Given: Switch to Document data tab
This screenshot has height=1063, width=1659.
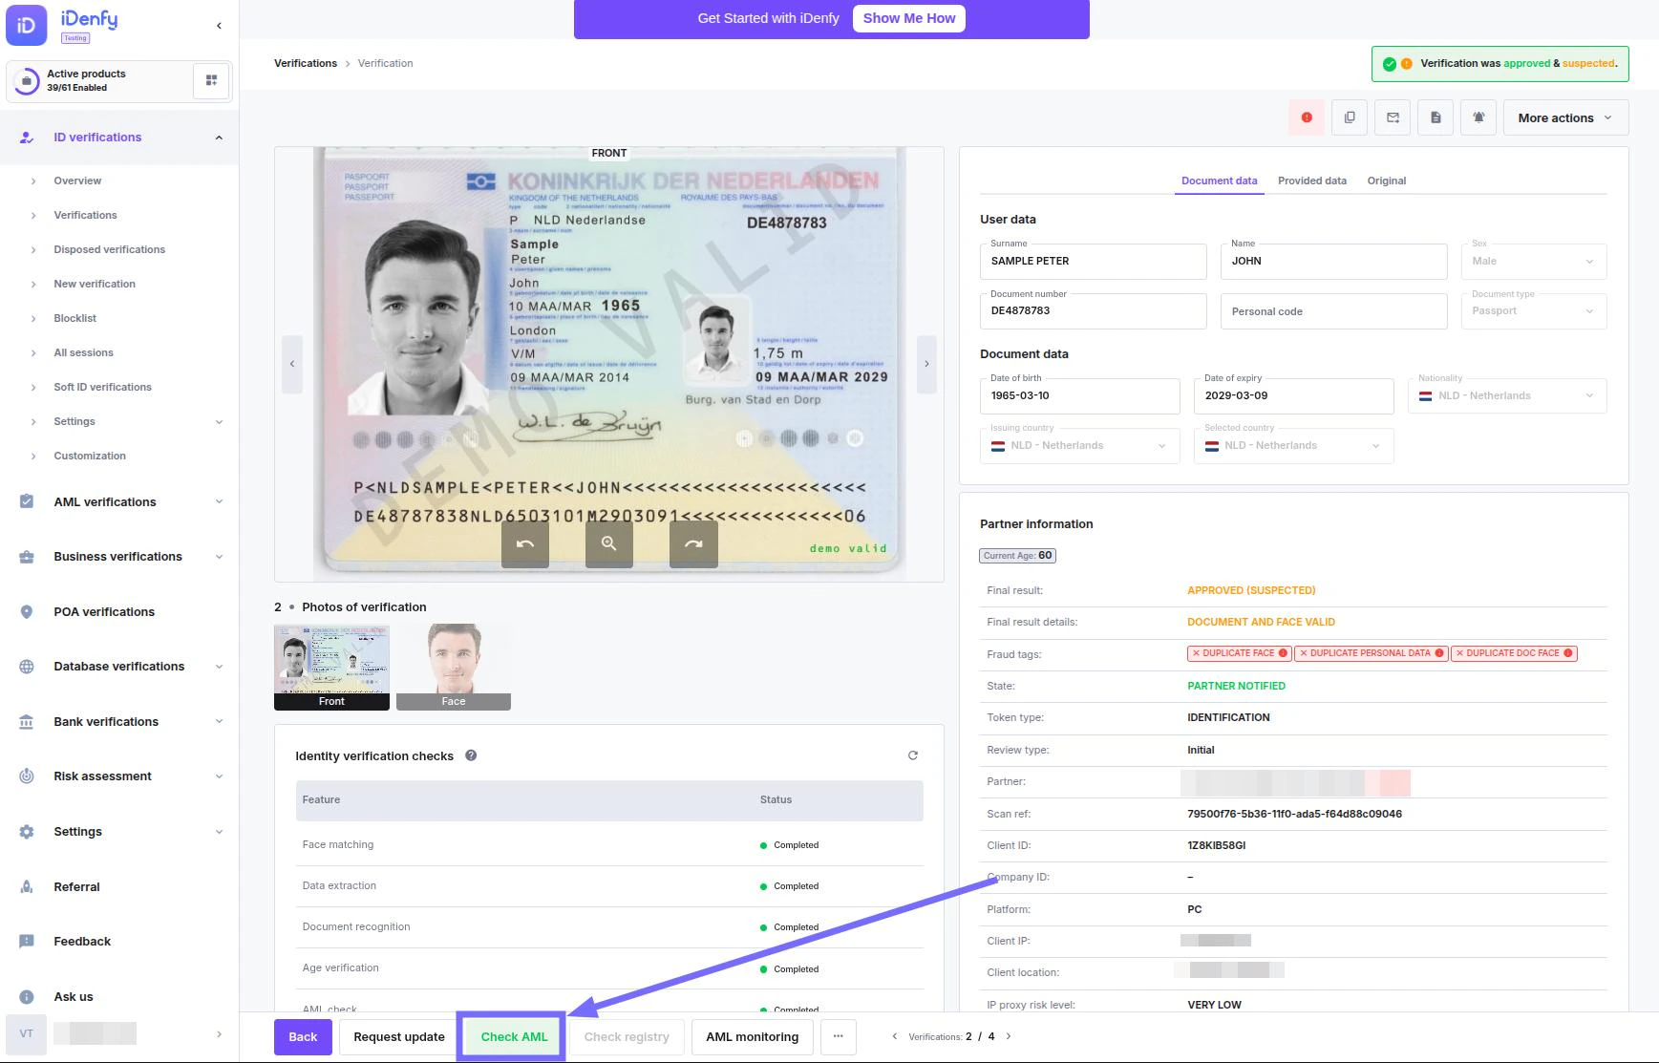Looking at the screenshot, I should coord(1219,181).
